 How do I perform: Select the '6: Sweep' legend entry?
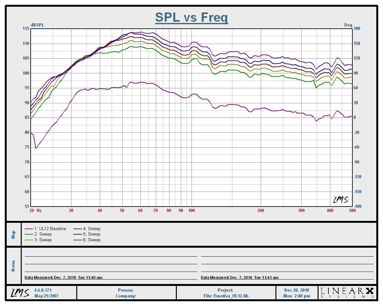94,240
